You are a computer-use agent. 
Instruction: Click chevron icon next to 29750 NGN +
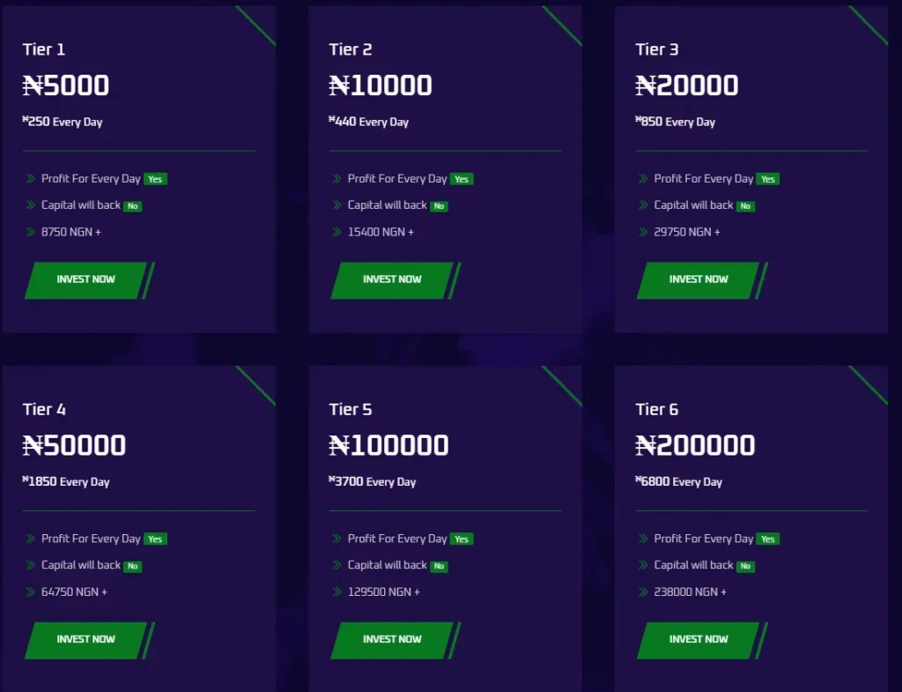[x=644, y=233]
